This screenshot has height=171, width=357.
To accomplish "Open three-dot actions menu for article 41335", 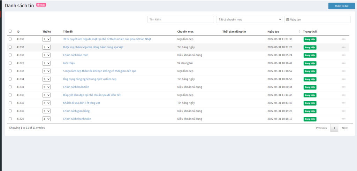I will (x=343, y=103).
